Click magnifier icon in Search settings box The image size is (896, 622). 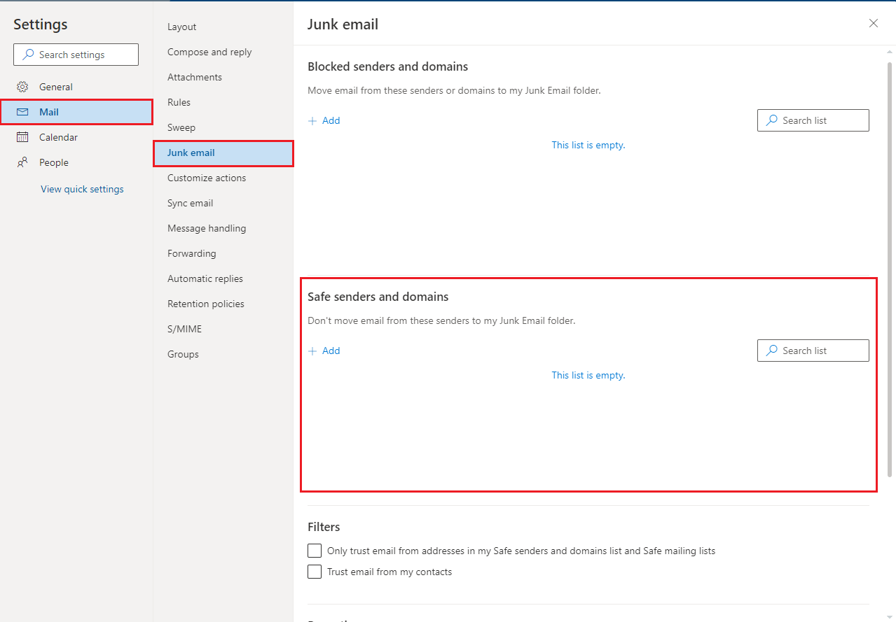[x=29, y=55]
